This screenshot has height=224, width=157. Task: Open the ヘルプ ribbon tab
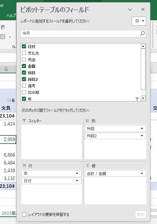[x=11, y=15]
